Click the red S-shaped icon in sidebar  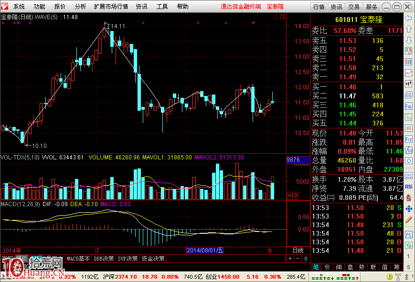(x=409, y=198)
